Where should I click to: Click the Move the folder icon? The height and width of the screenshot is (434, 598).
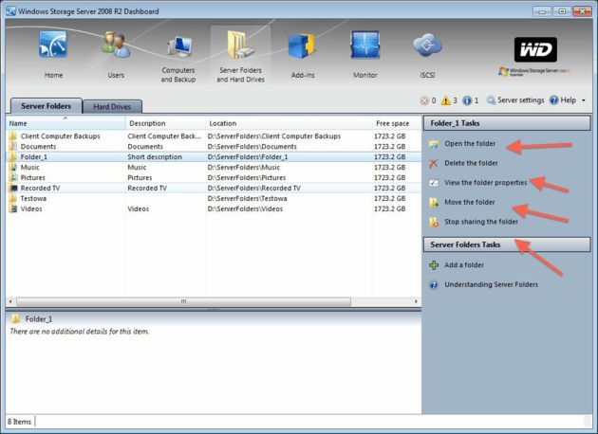[434, 203]
